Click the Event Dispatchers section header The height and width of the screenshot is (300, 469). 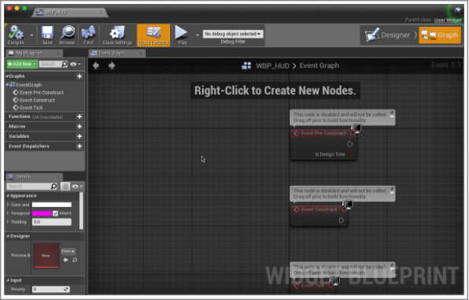45,146
